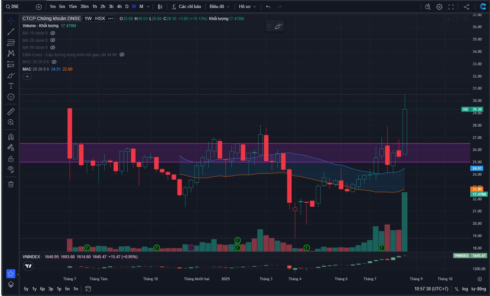
Task: Toggle percent scale
Action: [457, 289]
